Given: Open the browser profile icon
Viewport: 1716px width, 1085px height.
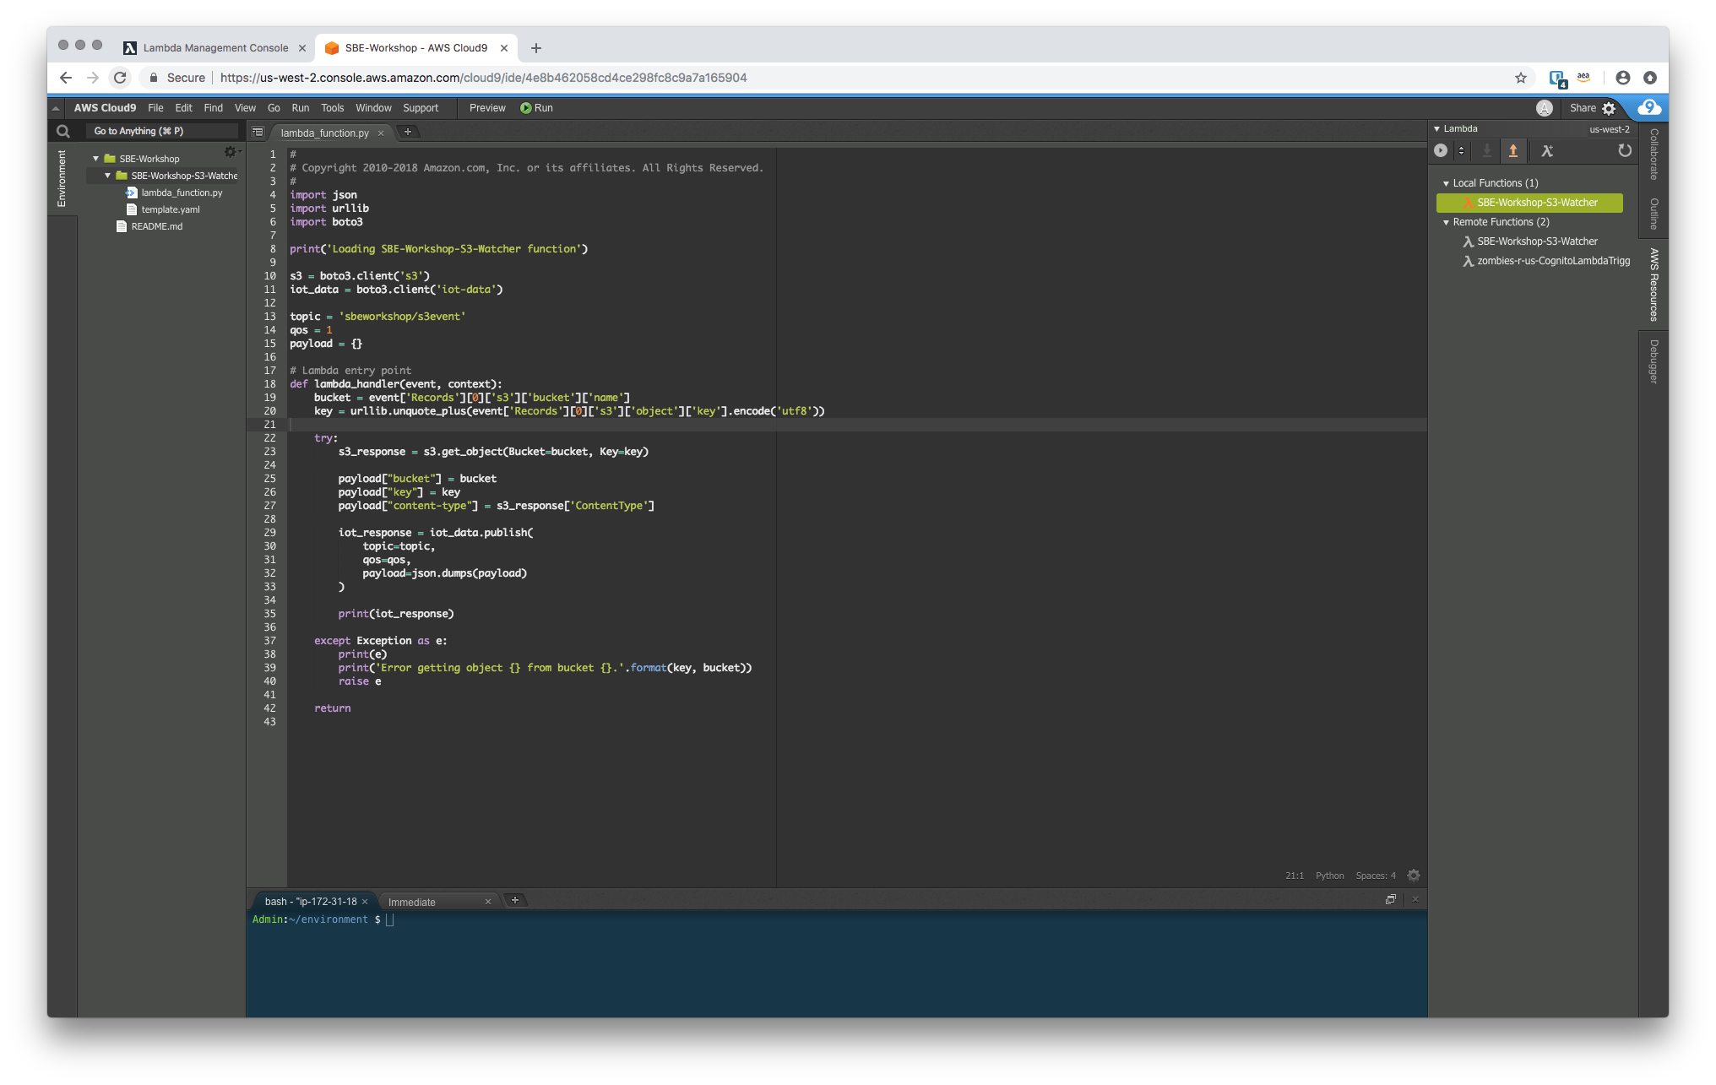Looking at the screenshot, I should 1622,78.
